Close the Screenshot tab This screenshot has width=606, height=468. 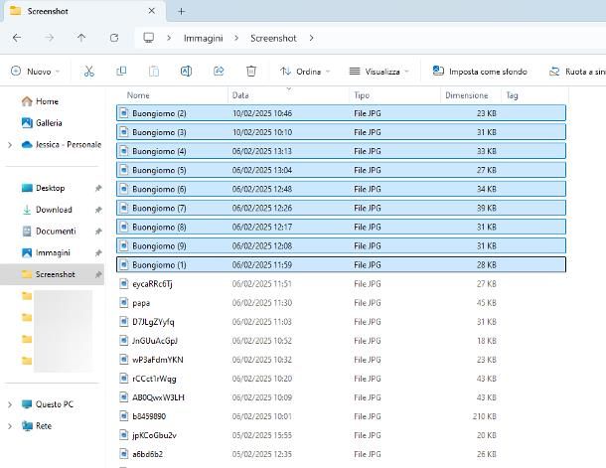point(151,11)
